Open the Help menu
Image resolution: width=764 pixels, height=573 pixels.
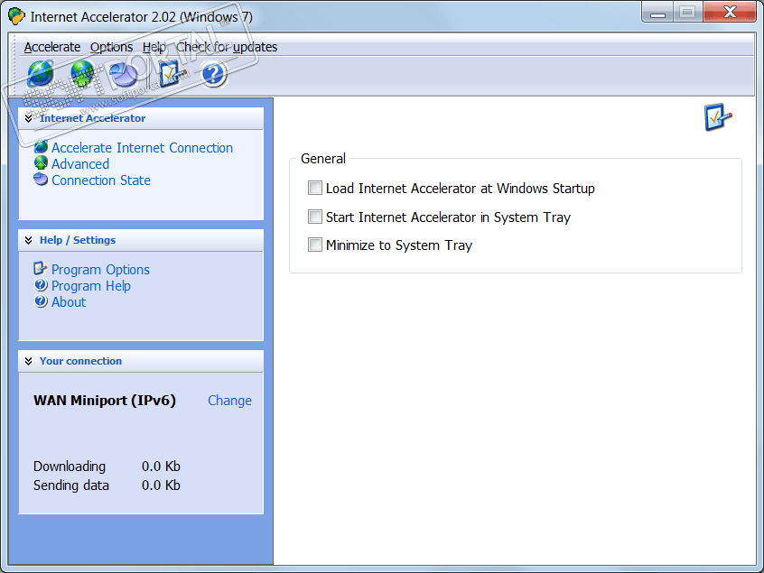pyautogui.click(x=154, y=47)
